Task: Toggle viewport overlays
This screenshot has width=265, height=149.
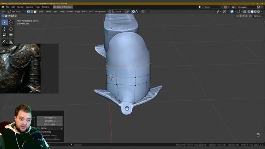Action: pyautogui.click(x=232, y=12)
